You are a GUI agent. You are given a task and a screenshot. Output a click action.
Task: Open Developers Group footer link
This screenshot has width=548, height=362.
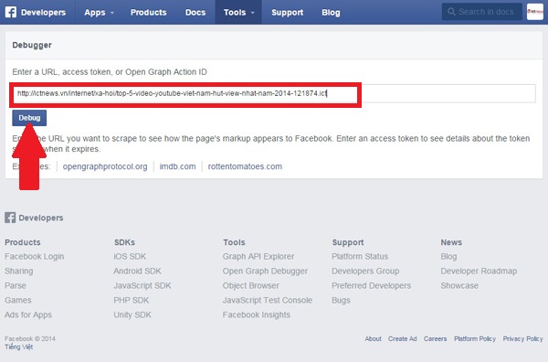tap(365, 271)
